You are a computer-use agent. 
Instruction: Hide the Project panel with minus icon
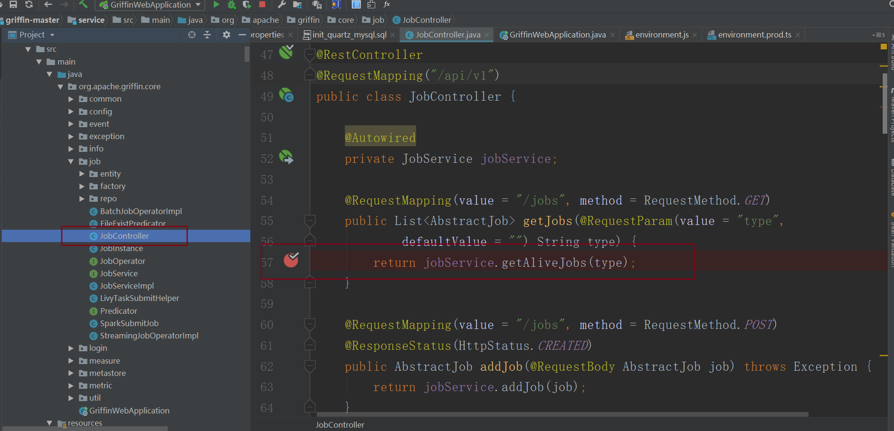point(242,35)
